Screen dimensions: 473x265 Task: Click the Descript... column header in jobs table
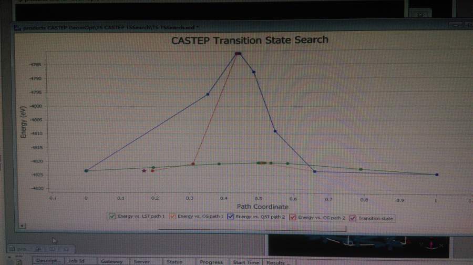[48, 260]
